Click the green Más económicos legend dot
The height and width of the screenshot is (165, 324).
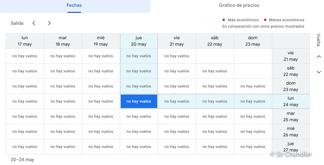[x=224, y=20]
